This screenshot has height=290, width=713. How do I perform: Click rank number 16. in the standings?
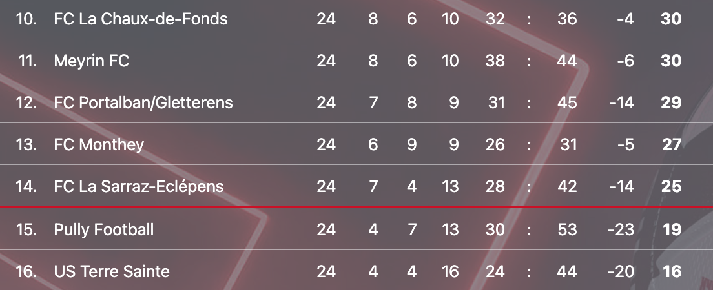[26, 271]
